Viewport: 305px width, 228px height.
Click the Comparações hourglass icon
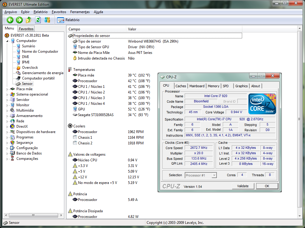click(13, 159)
